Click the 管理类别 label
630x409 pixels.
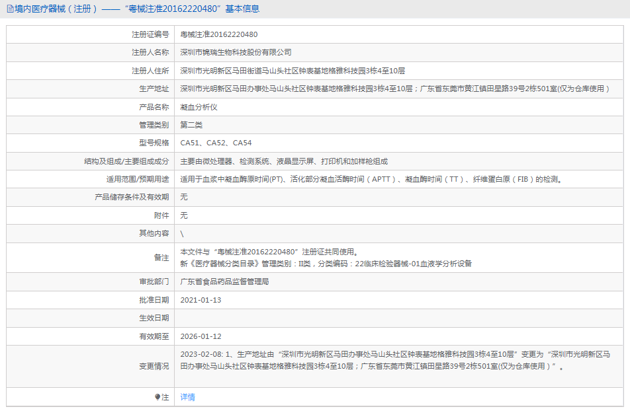click(x=154, y=125)
